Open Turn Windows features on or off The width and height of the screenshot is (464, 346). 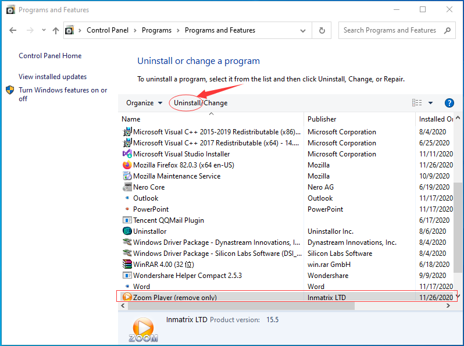63,94
